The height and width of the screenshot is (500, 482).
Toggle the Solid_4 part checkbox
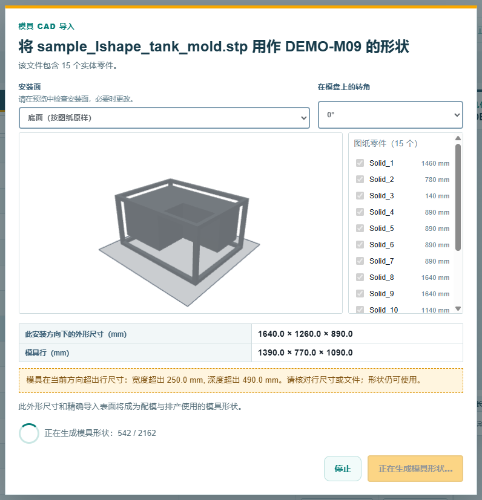coord(360,212)
